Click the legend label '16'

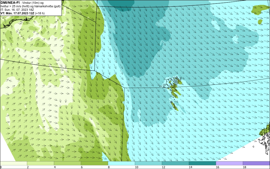point(217,167)
